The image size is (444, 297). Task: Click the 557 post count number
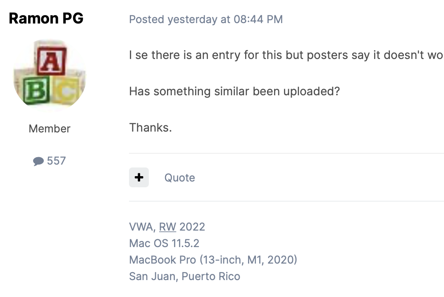click(x=56, y=161)
